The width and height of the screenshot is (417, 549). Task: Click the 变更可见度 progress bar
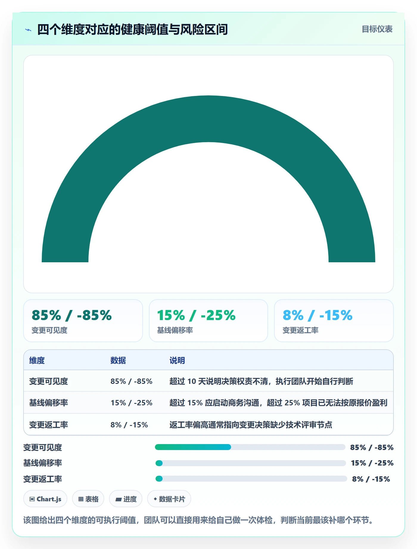point(250,447)
